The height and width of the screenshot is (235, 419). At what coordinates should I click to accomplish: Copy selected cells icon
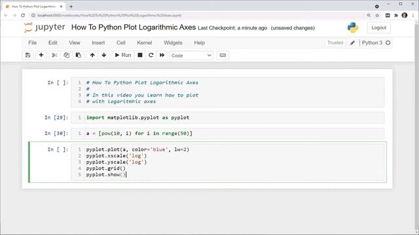66,55
